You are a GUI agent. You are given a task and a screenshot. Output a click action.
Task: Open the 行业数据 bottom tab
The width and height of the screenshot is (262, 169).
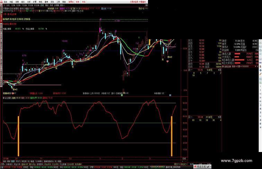click(x=63, y=164)
